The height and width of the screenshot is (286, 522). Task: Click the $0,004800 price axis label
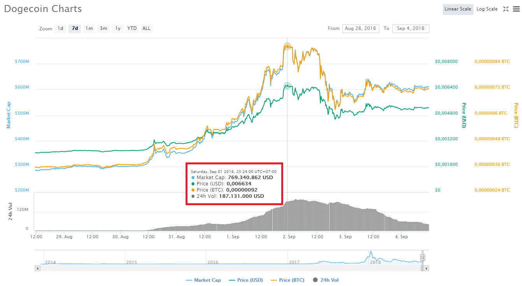[447, 113]
